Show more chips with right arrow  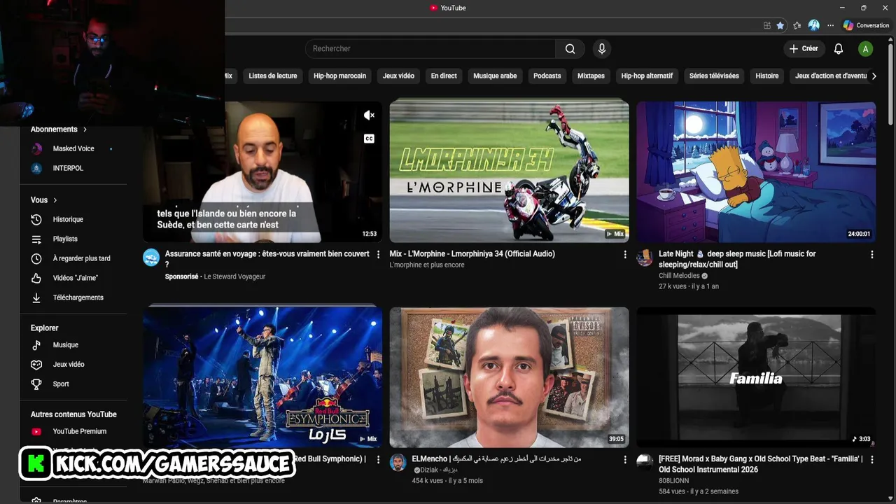click(x=874, y=76)
